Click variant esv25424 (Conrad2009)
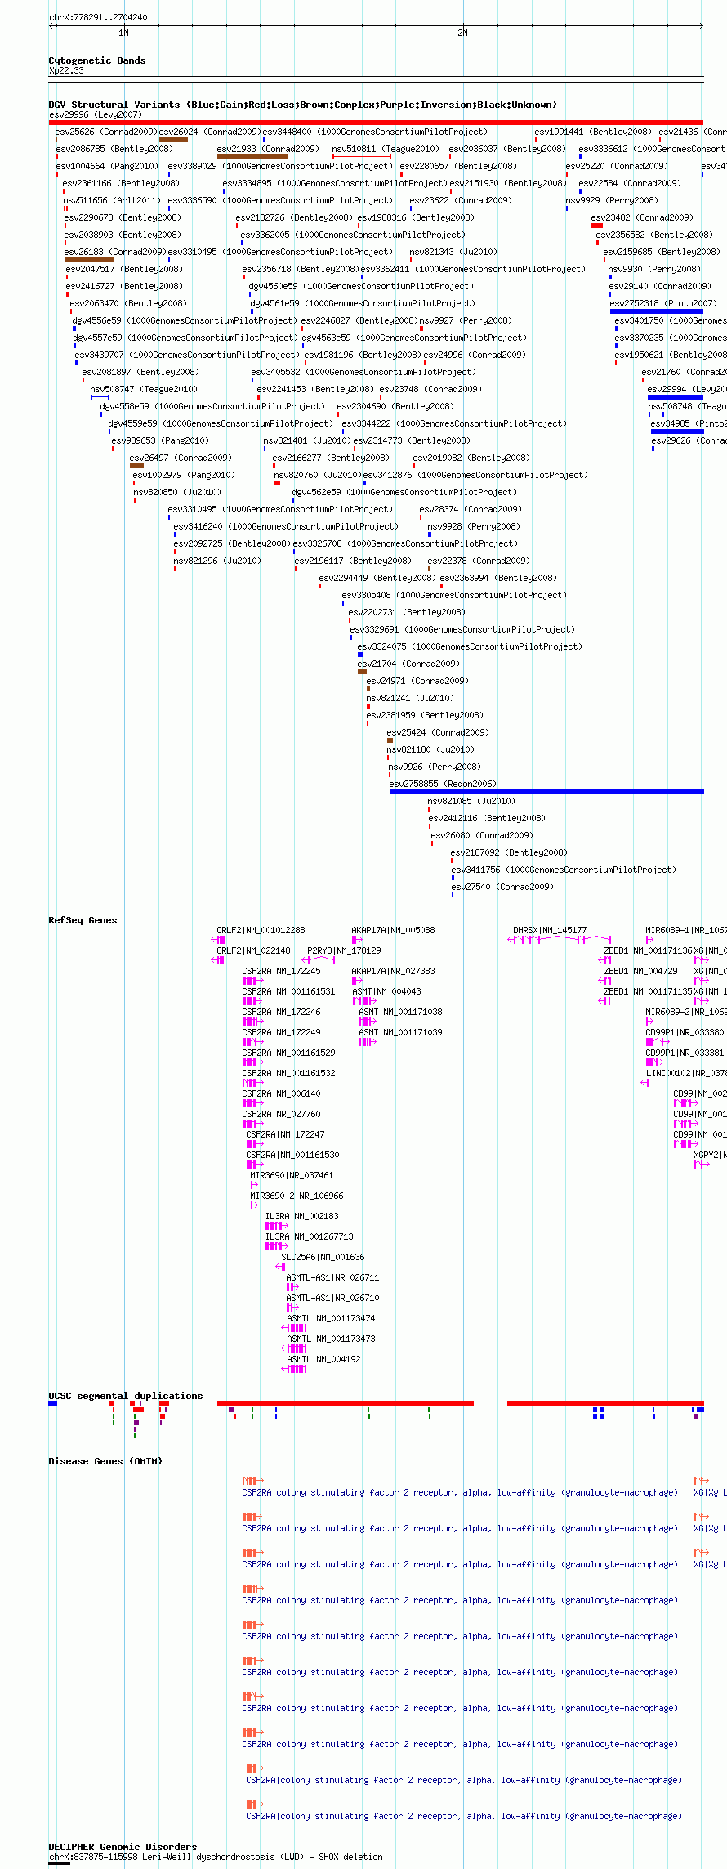727x1869 pixels. (x=438, y=732)
